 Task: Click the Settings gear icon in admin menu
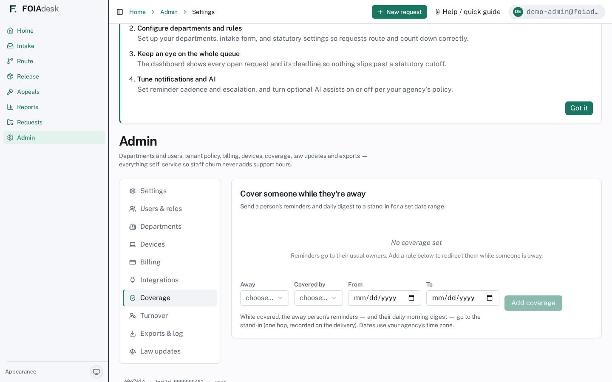[x=133, y=191]
